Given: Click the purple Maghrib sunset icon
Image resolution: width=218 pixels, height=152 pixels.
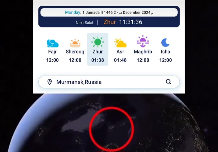Looking at the screenshot, I should 143,41.
